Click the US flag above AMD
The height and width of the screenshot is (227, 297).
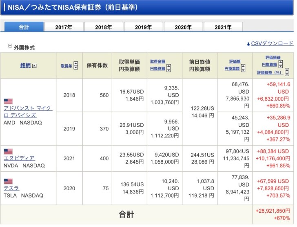(8, 101)
